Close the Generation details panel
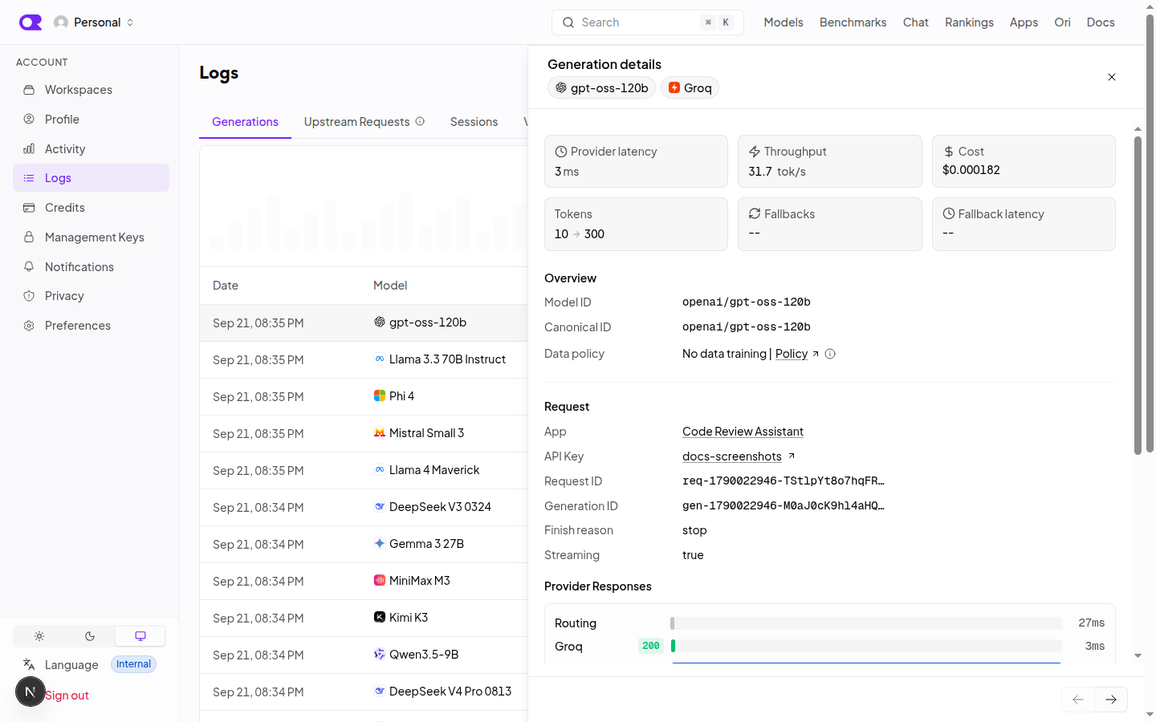Screen dimensions: 1156x722 (1112, 77)
